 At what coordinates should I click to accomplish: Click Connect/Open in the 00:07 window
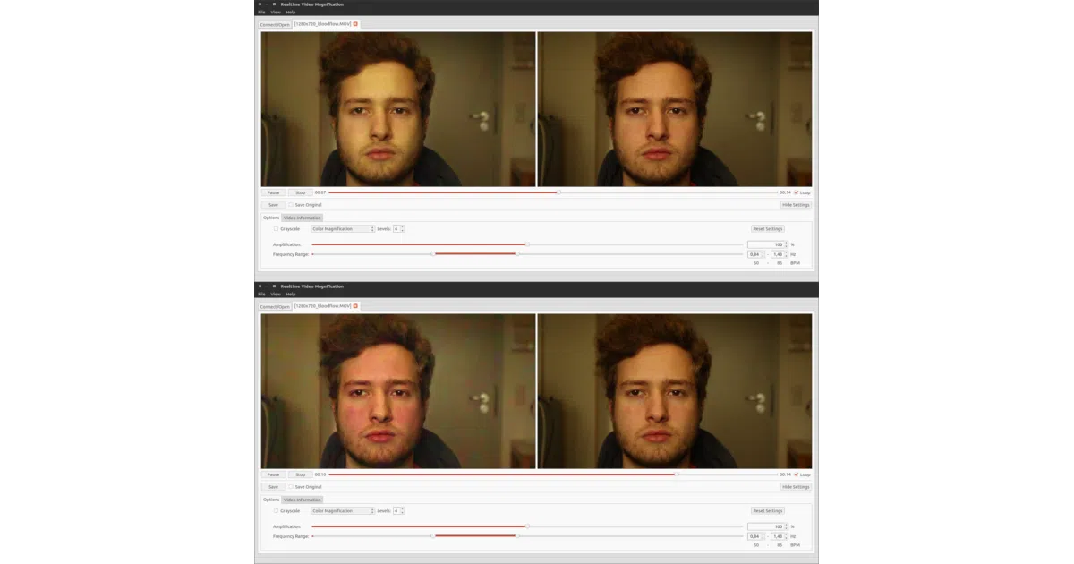coord(275,24)
